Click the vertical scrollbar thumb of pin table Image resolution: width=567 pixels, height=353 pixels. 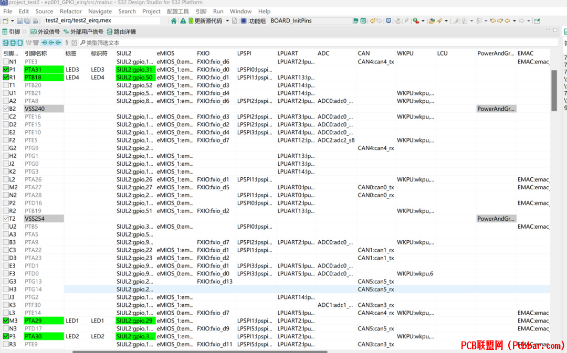coord(554,90)
